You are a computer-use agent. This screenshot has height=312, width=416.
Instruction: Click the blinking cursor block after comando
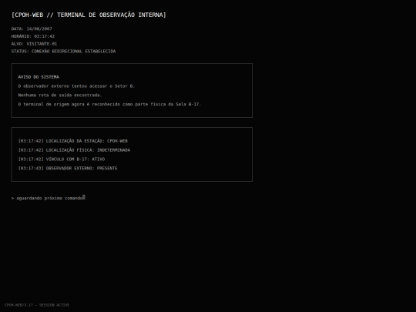click(84, 197)
